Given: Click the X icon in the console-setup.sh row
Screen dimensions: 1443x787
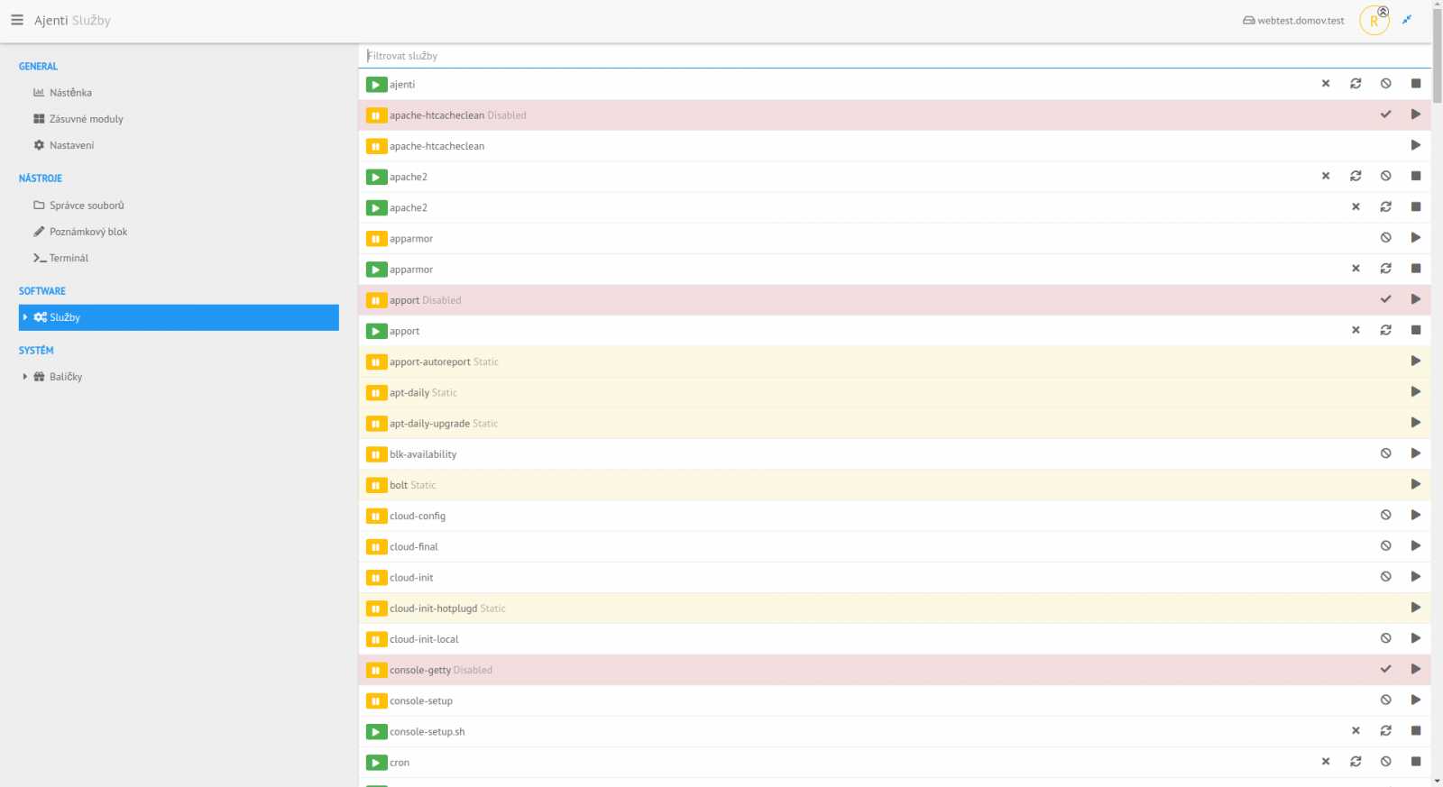Looking at the screenshot, I should 1356,731.
